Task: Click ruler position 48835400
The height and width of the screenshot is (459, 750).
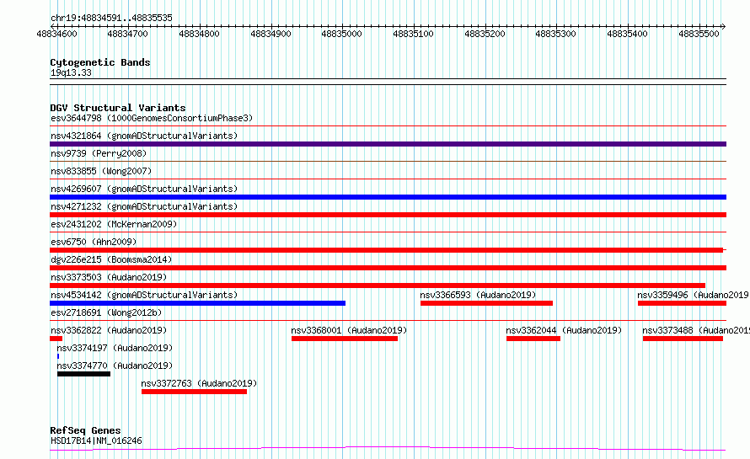Action: point(627,34)
